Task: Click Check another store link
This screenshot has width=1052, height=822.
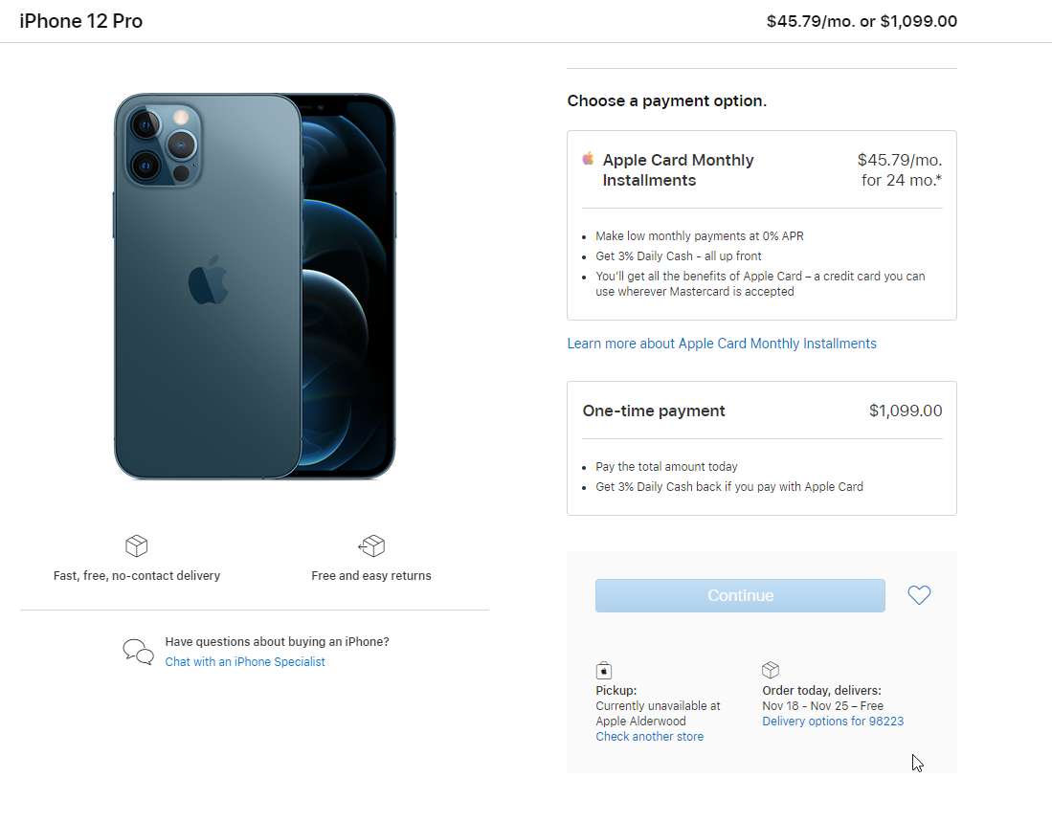Action: point(649,737)
